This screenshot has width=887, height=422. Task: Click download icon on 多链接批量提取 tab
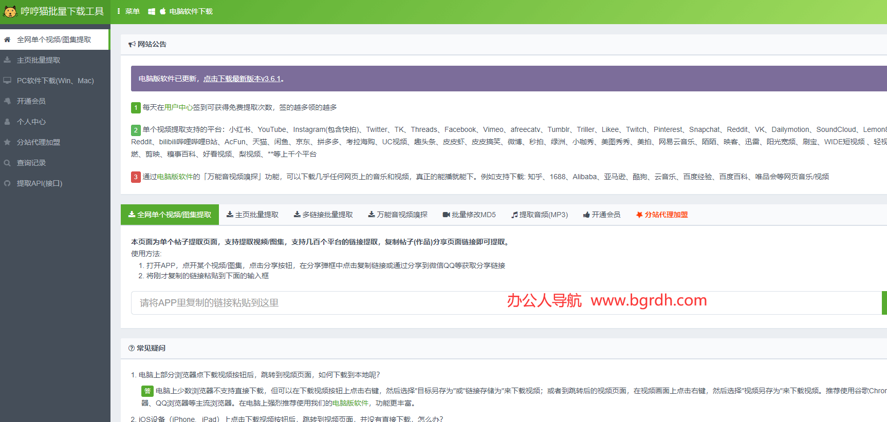coord(297,215)
